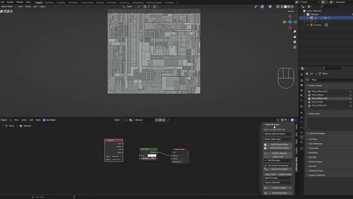This screenshot has width=353, height=199.
Task: Open the Object Mode dropdown
Action: [x=8, y=7]
